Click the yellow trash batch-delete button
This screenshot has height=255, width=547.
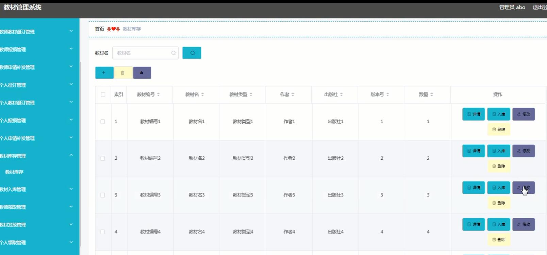tap(123, 73)
